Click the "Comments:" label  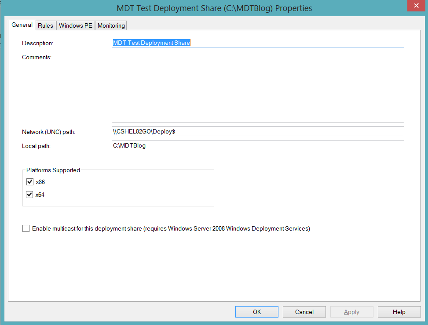pyautogui.click(x=37, y=57)
